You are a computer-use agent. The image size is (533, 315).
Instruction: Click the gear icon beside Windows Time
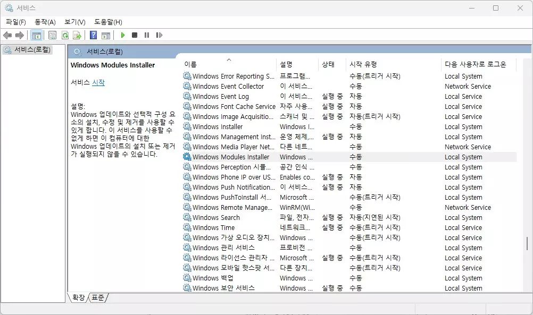coord(187,227)
